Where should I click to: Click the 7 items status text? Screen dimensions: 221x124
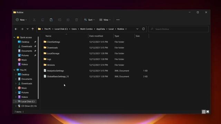pos(18,112)
